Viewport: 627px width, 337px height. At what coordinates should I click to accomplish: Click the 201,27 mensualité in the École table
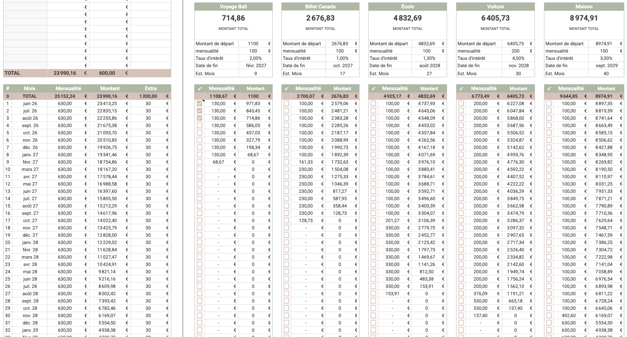tap(392, 220)
